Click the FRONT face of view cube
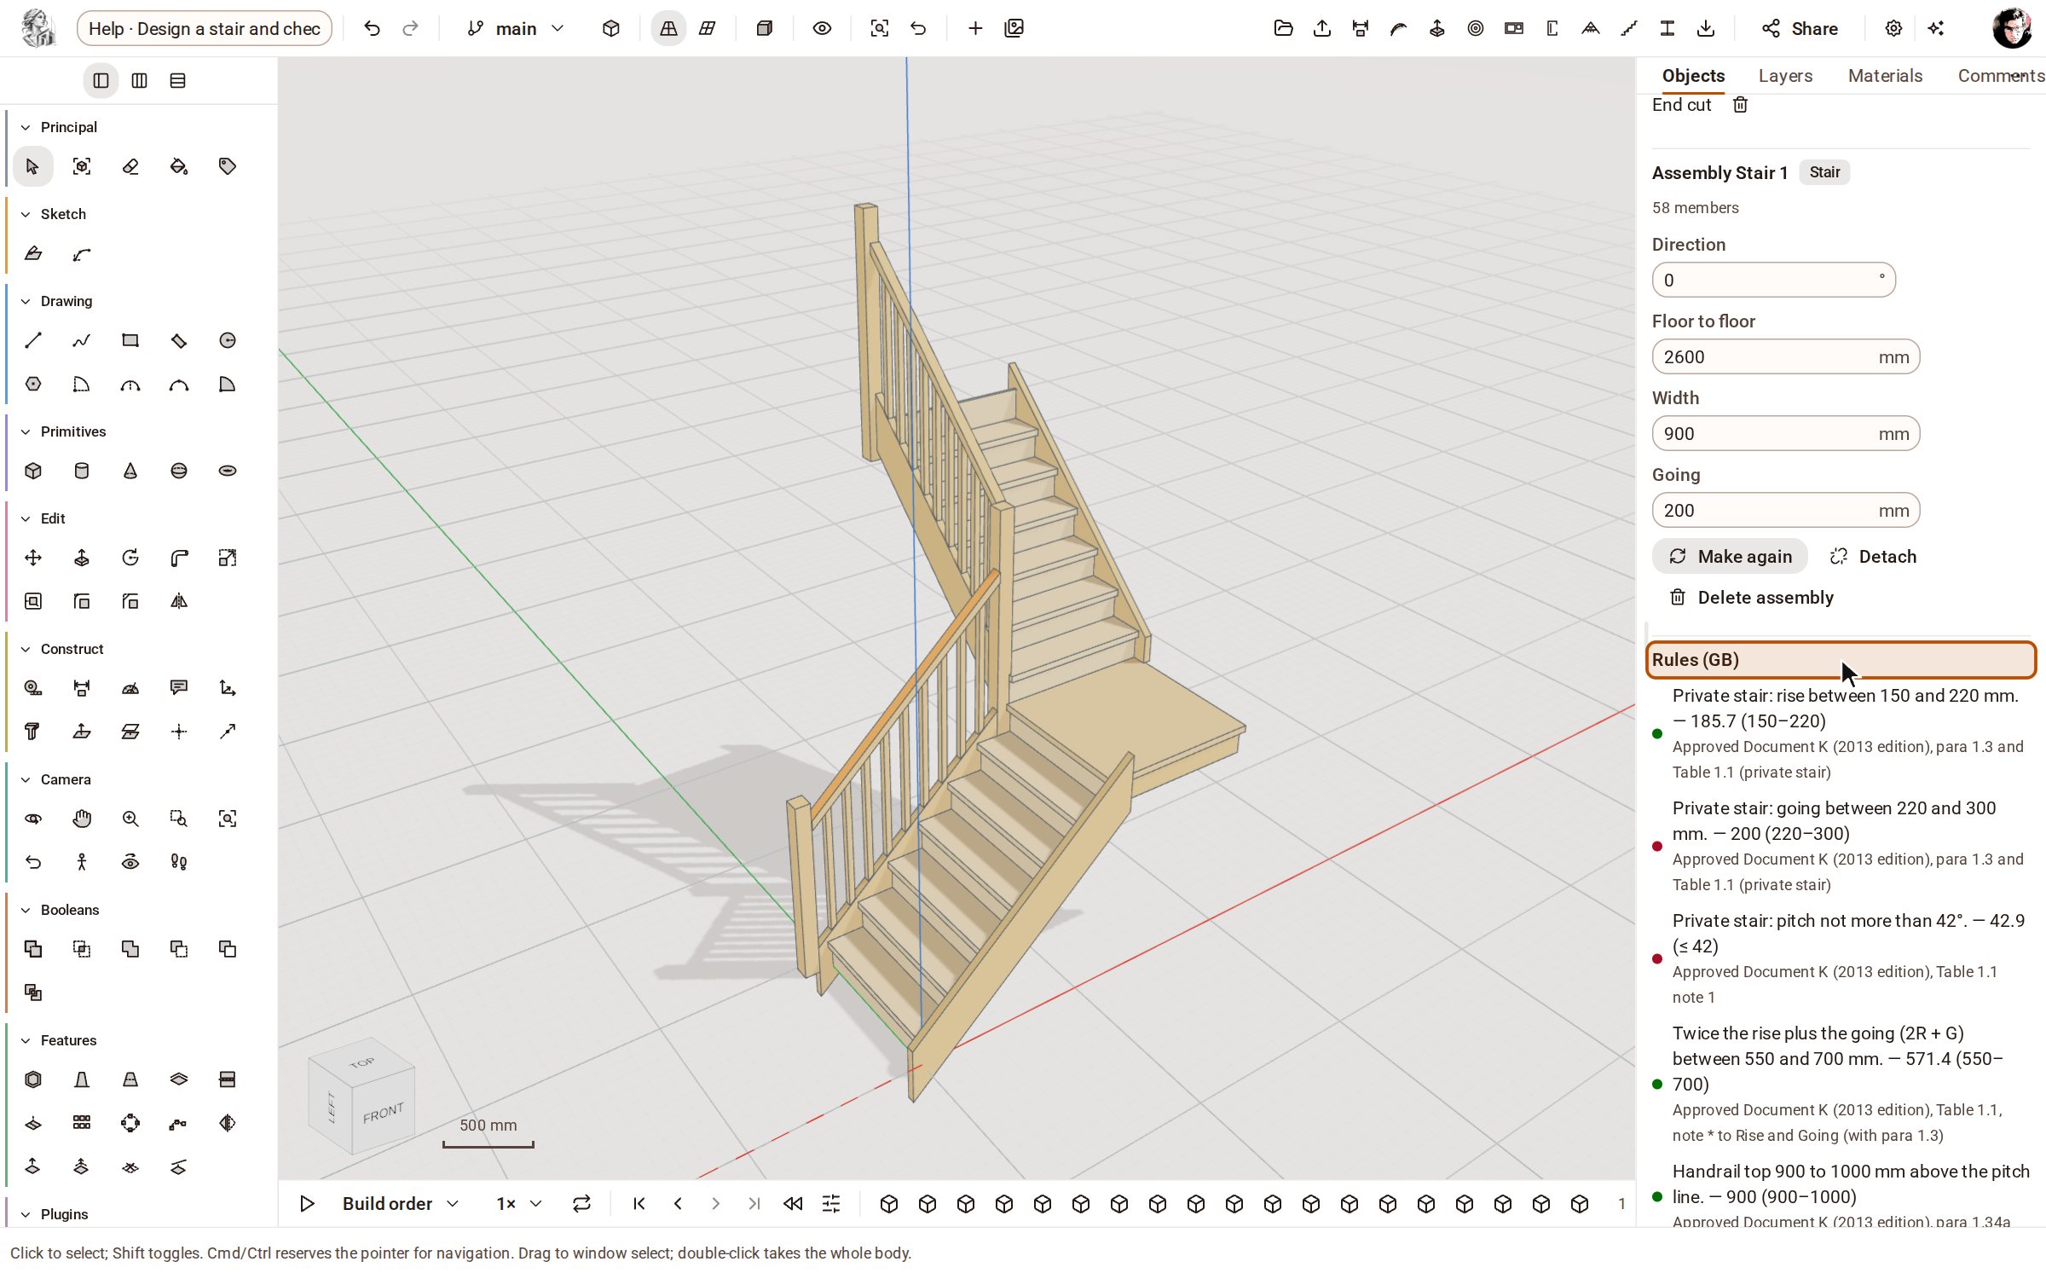Screen dimensions: 2046x1279 pos(383,1113)
